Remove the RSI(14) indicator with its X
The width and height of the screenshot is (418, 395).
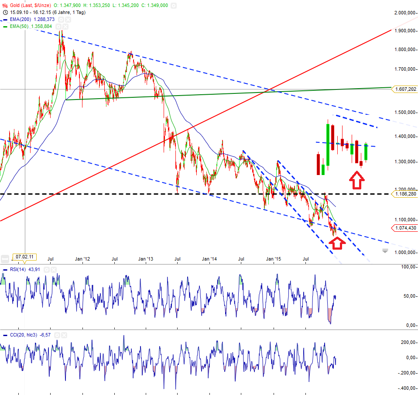point(53,270)
